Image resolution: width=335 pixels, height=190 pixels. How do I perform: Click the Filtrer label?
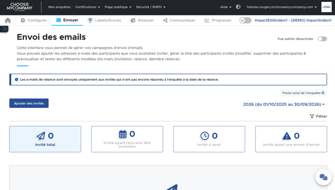[x=321, y=116]
